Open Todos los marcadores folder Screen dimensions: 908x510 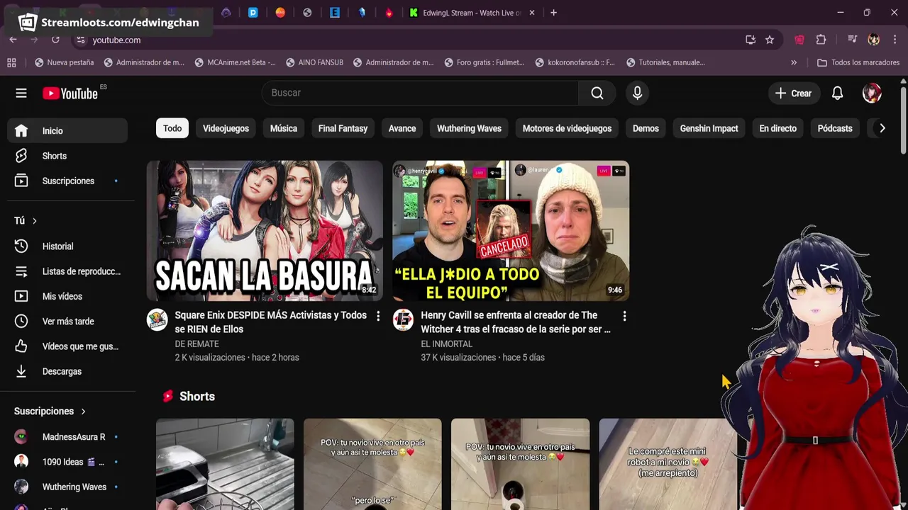coord(858,62)
